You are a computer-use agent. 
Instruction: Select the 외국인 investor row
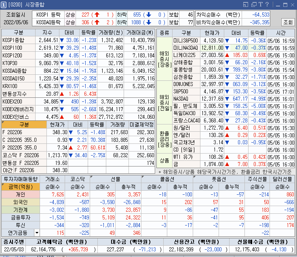pos(21,202)
